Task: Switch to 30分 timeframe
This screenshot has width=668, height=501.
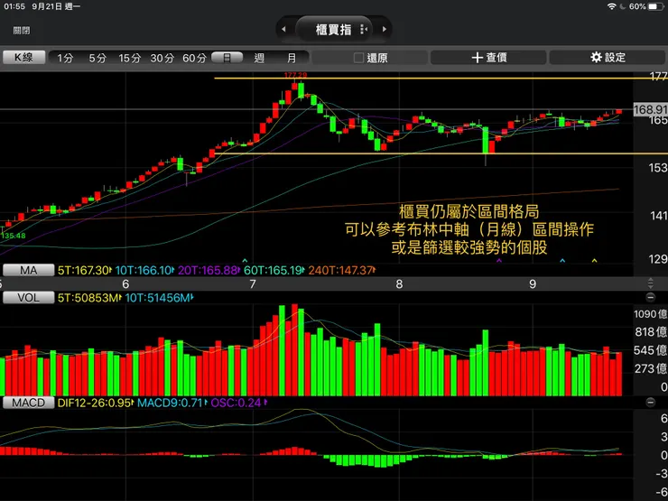Action: click(162, 58)
